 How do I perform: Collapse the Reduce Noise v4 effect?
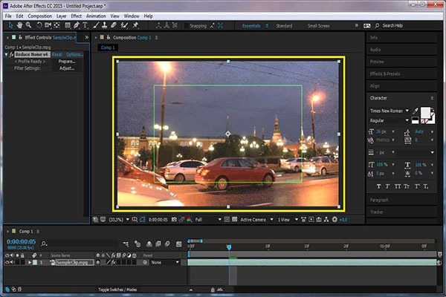coord(6,54)
